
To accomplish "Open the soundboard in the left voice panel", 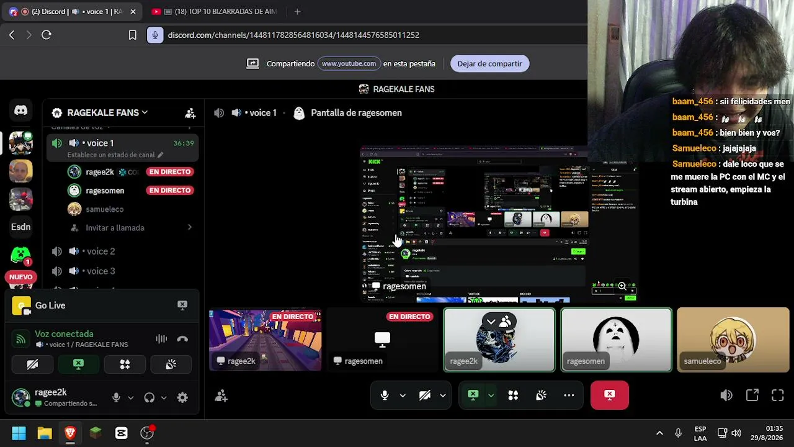I will tap(171, 364).
